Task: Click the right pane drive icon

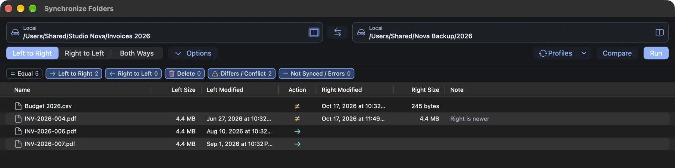Action: (361, 32)
